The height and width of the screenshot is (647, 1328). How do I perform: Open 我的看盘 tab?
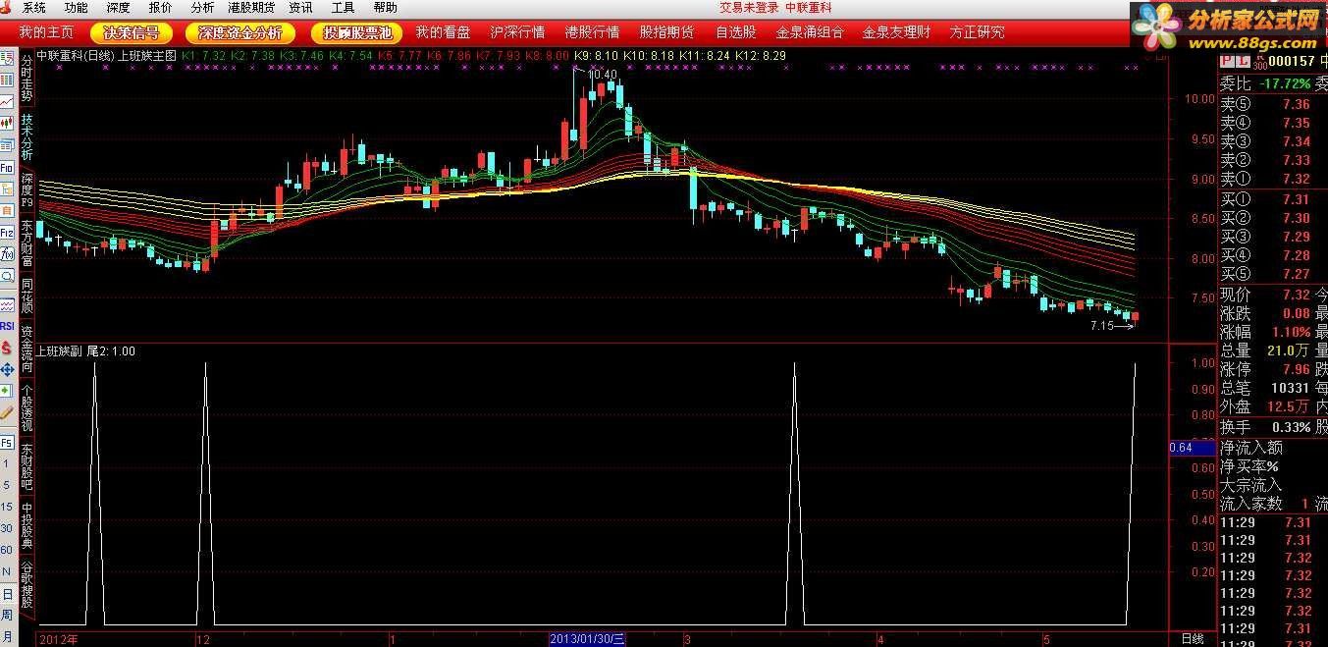(x=443, y=32)
